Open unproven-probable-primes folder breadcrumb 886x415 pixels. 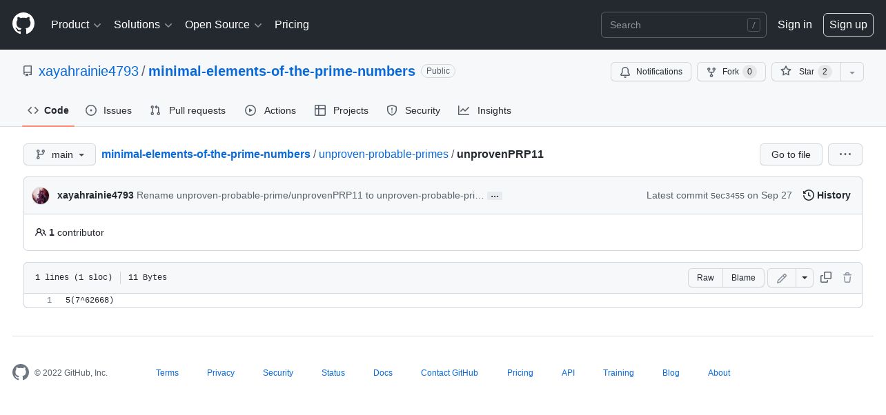coord(384,154)
